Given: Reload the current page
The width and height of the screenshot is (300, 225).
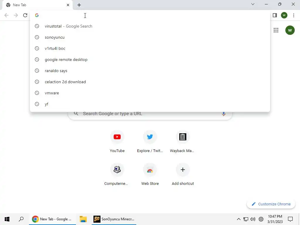Looking at the screenshot, I should (x=25, y=15).
